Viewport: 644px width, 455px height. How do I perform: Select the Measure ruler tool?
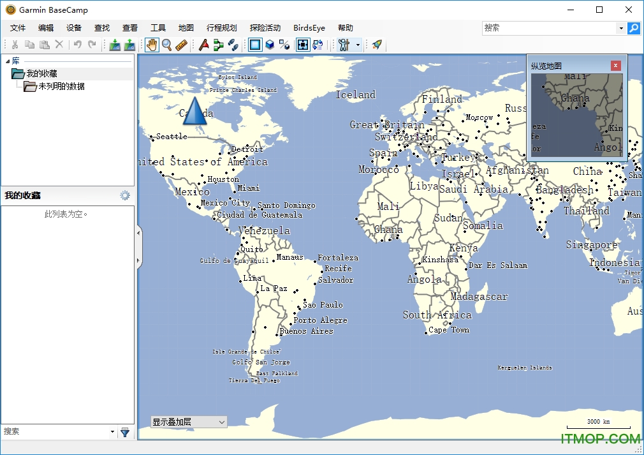(x=181, y=45)
